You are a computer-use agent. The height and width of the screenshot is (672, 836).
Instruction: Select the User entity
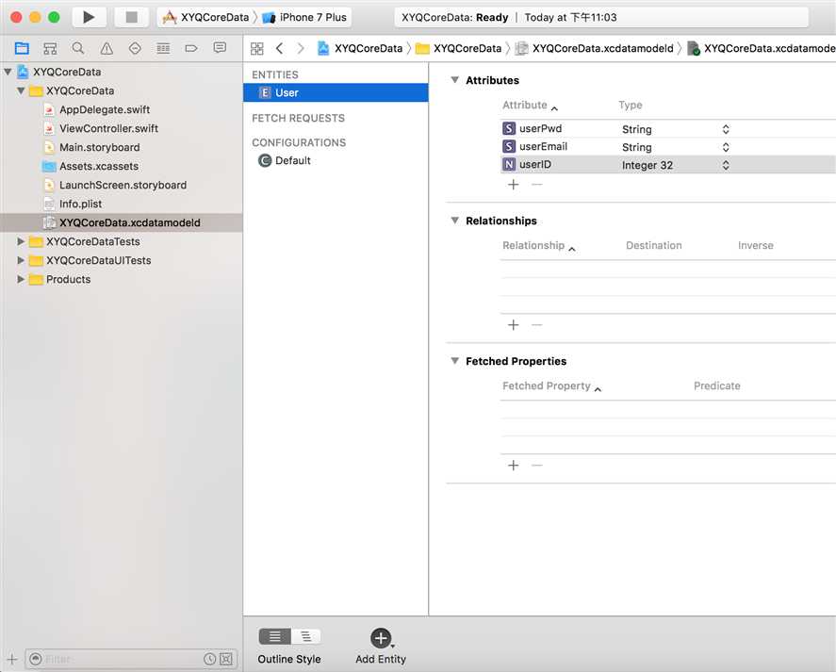[x=336, y=92]
